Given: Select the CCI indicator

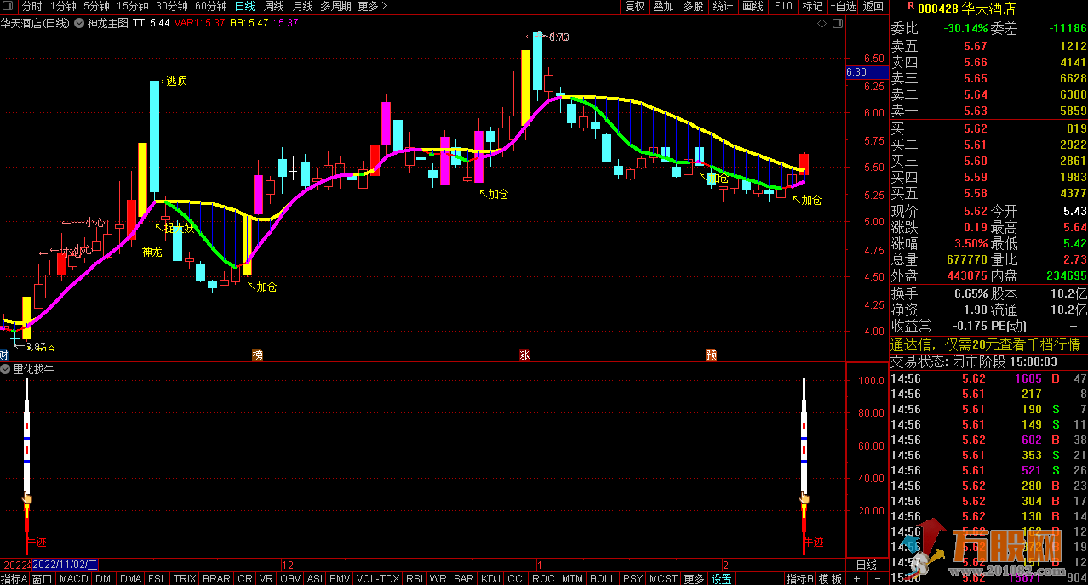Looking at the screenshot, I should tap(516, 579).
